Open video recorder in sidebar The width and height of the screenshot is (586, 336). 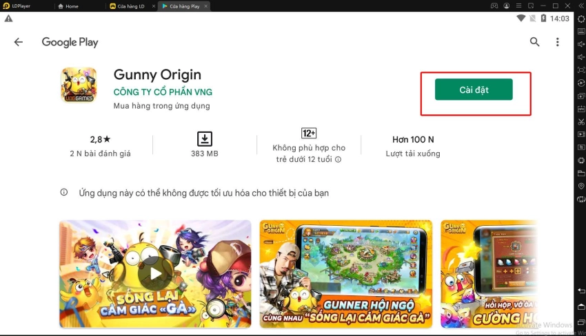[x=581, y=134]
